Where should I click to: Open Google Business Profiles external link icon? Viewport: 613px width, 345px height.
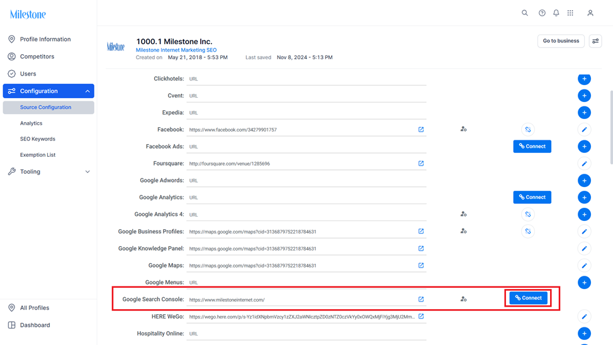tap(421, 231)
